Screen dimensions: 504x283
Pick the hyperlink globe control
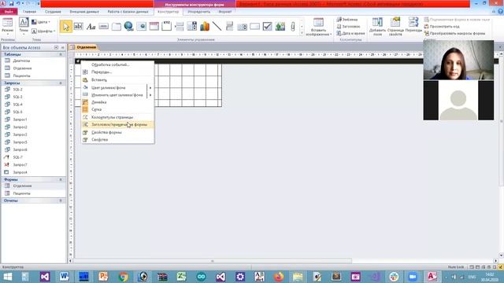[129, 26]
